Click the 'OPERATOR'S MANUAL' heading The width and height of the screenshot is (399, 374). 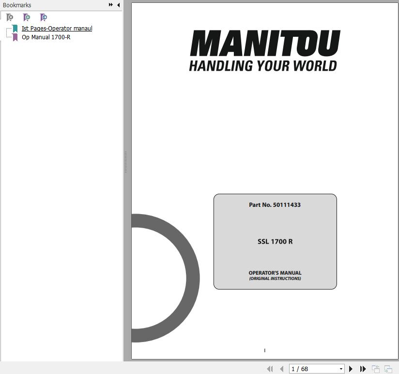tap(275, 273)
